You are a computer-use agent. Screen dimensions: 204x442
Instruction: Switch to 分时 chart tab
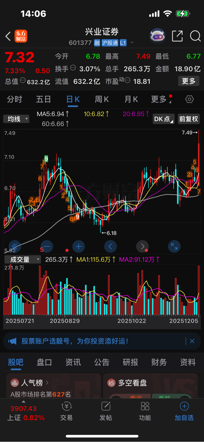point(15,99)
